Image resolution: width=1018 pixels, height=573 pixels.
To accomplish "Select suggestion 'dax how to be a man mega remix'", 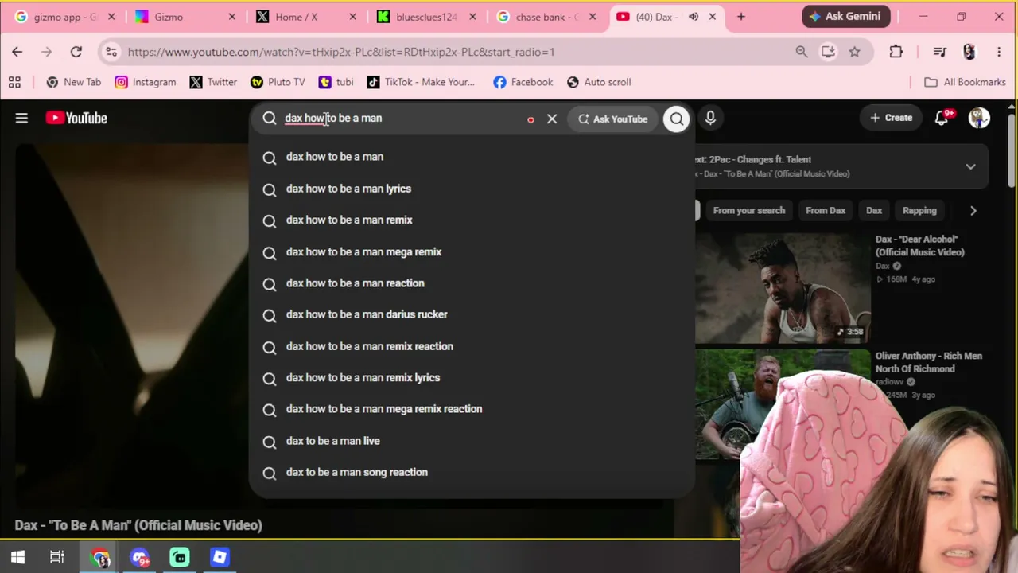I will (x=472, y=252).
